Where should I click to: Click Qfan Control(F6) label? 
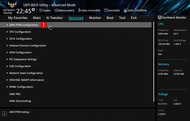[x=91, y=11]
